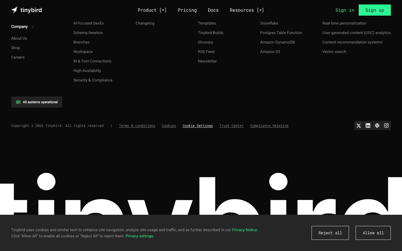Check the All systems operational status

coord(37,102)
